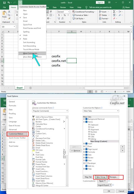Enable the Draw tab checkbox
134x194 pixels.
86,146
